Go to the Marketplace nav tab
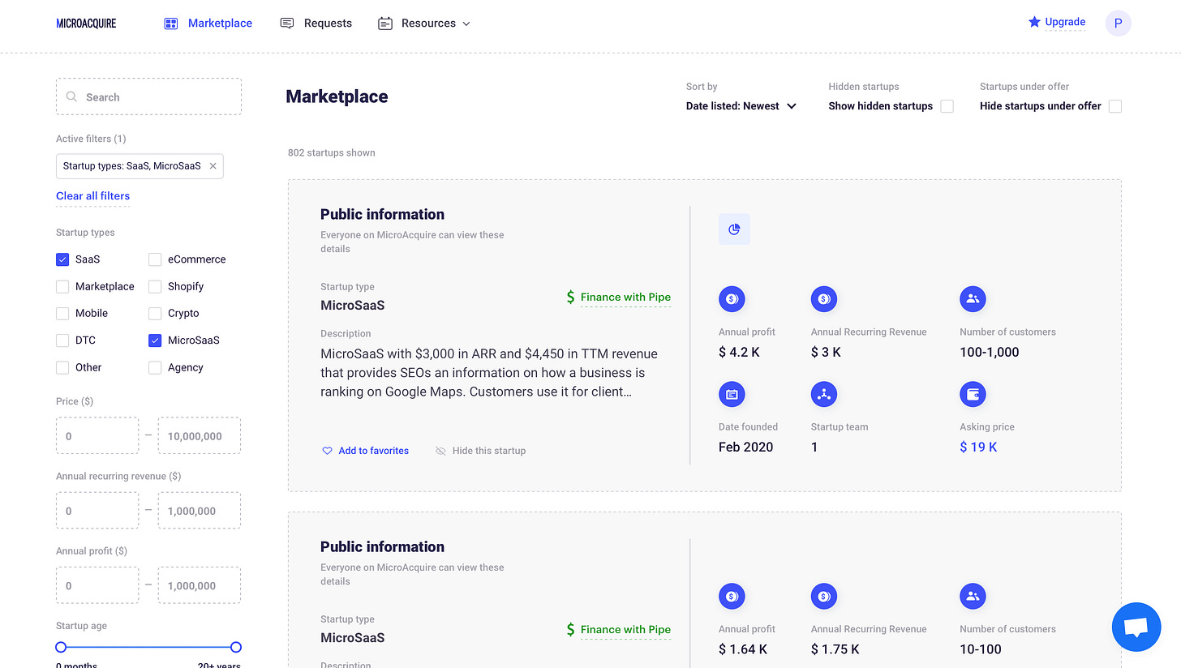The width and height of the screenshot is (1181, 668). 220,24
